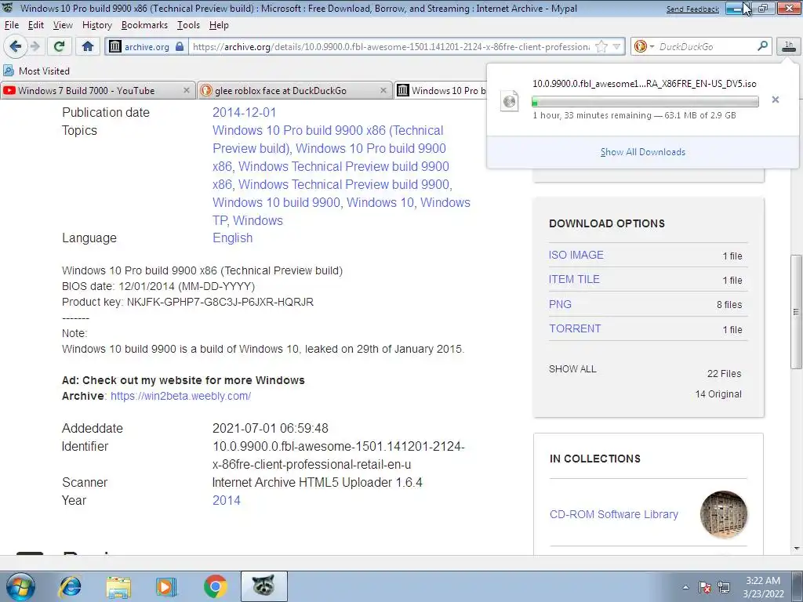Screen dimensions: 803x602
Task: Click the scrollbar down arrow
Action: click(796, 549)
